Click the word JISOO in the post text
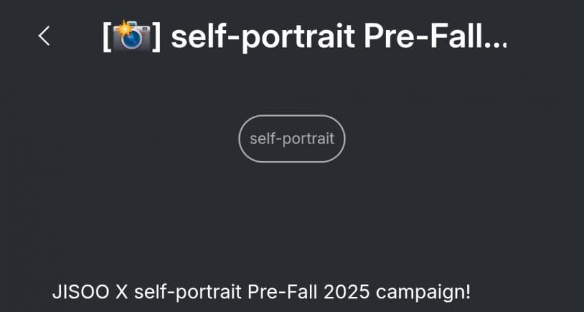Viewport: 584px width, 312px height. pyautogui.click(x=81, y=293)
